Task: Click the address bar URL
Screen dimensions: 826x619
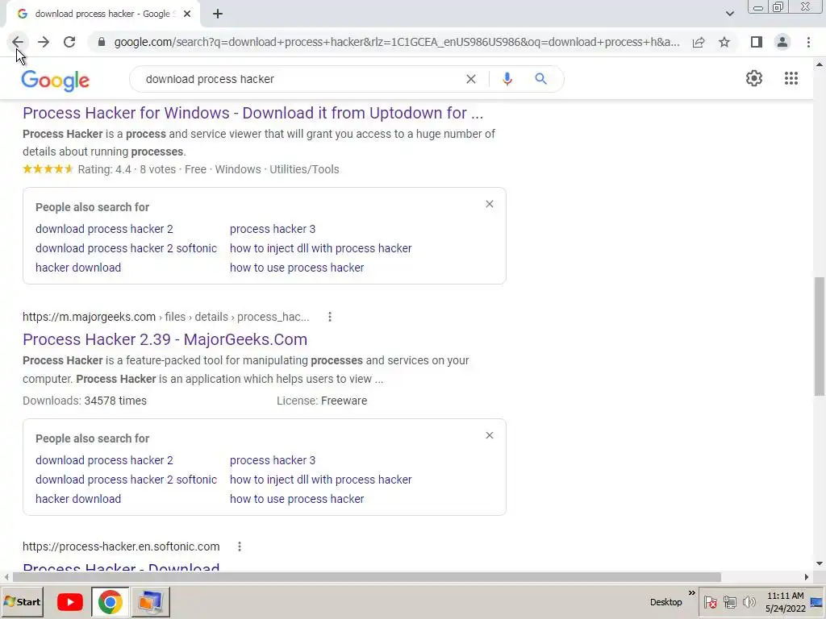Action: [x=396, y=42]
